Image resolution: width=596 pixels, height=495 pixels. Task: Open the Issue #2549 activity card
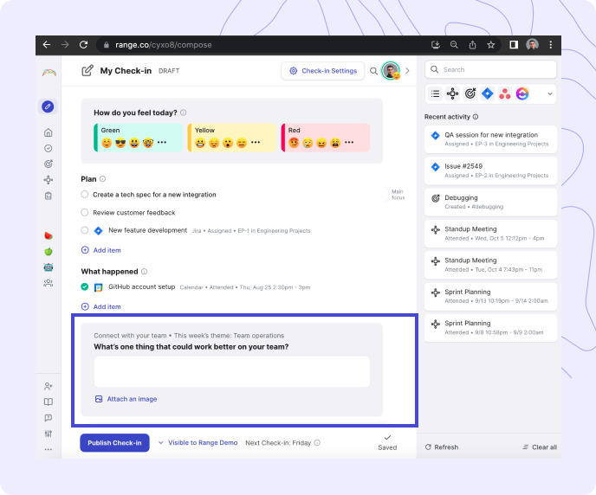(490, 170)
